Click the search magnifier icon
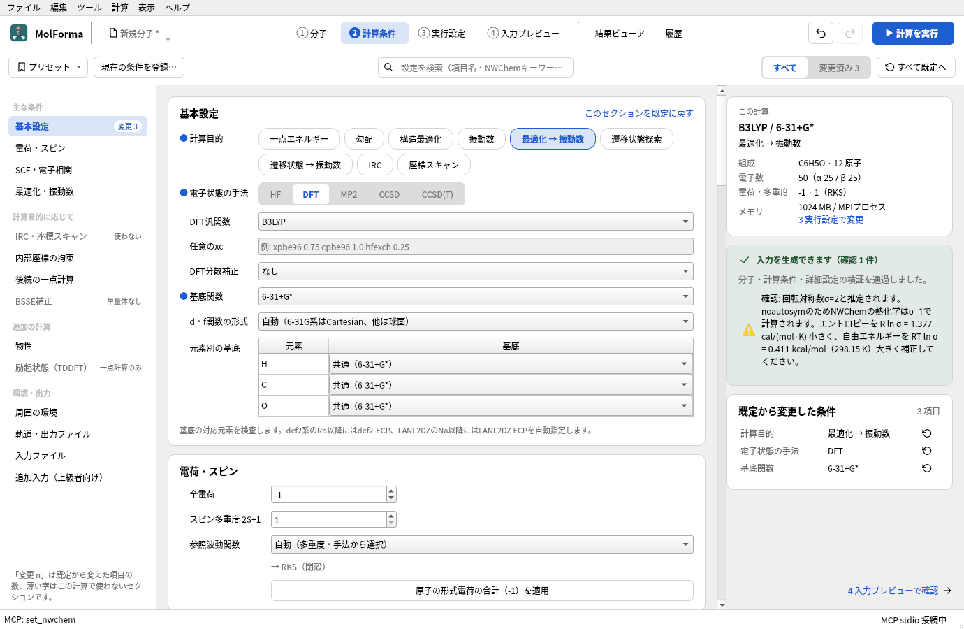Image resolution: width=964 pixels, height=629 pixels. [388, 68]
